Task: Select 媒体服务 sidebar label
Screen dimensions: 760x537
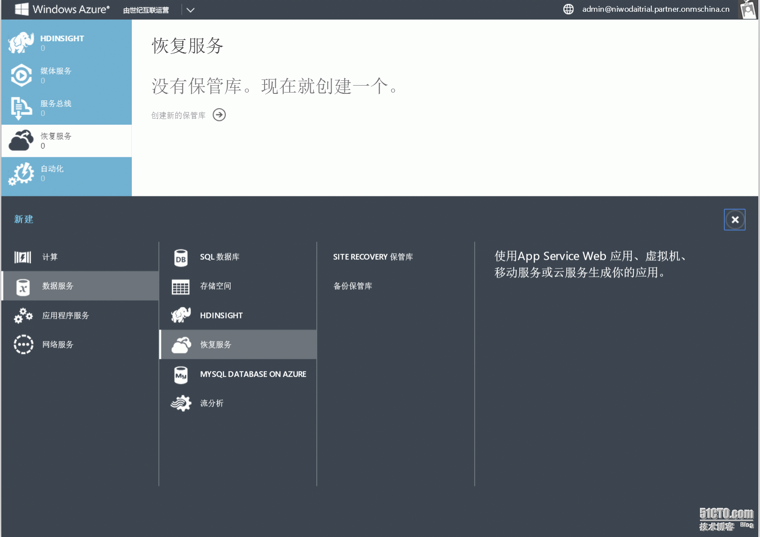Action: [56, 71]
